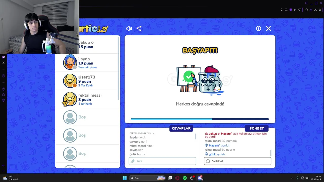Click the answers panel scrollbar

[x=195, y=136]
